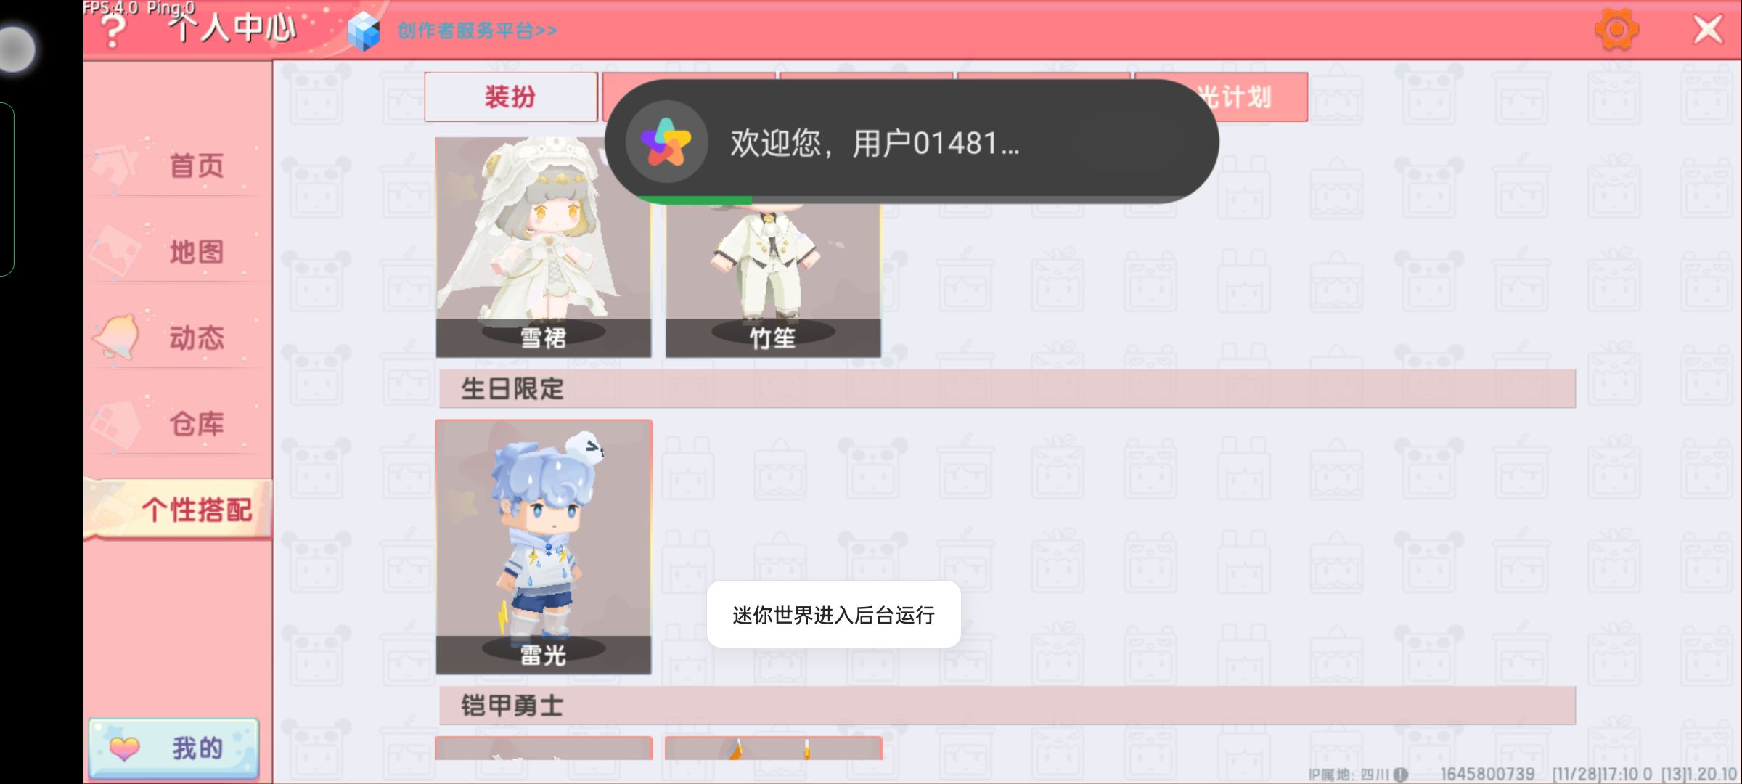Image resolution: width=1742 pixels, height=784 pixels.
Task: Select the 竹笙 costume thumbnail
Action: (x=773, y=279)
